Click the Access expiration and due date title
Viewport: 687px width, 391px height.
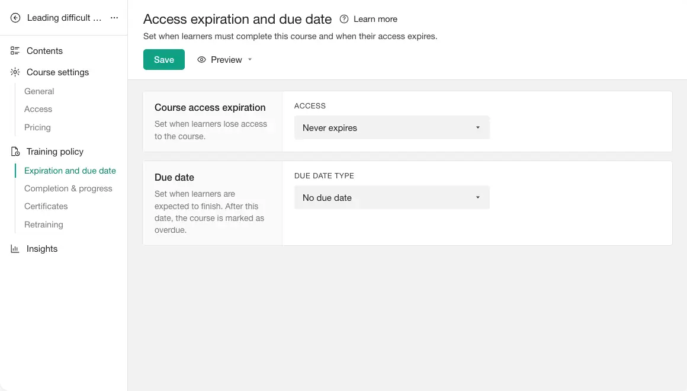click(x=237, y=20)
